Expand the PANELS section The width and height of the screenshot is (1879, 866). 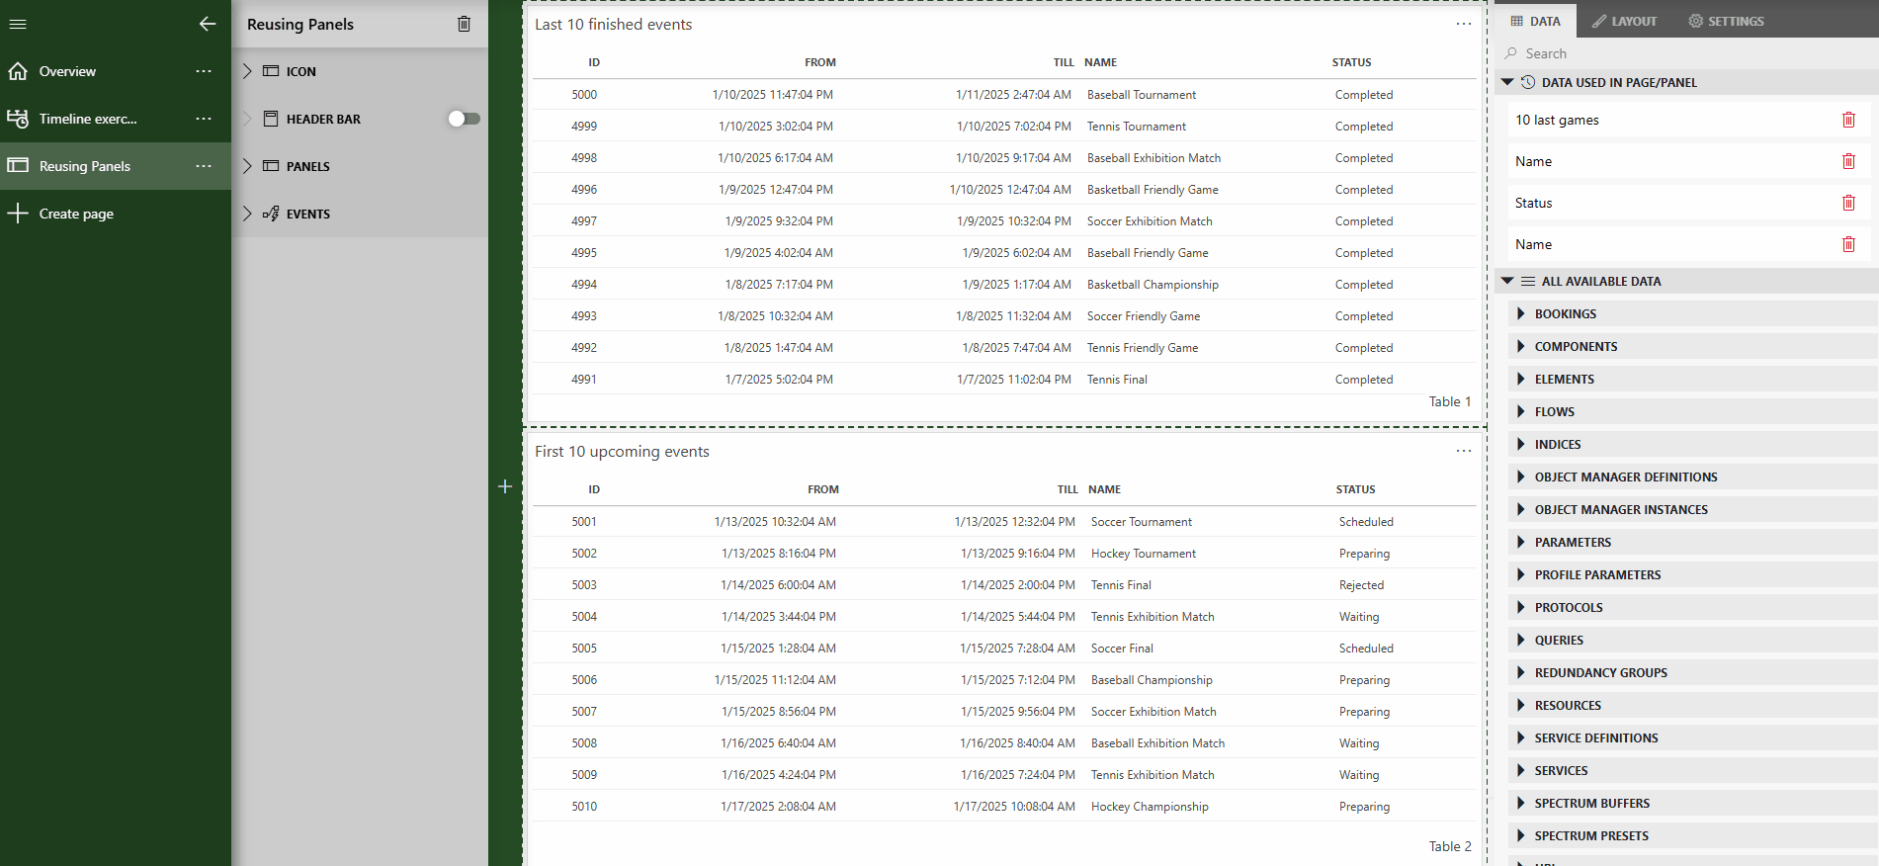tap(248, 166)
